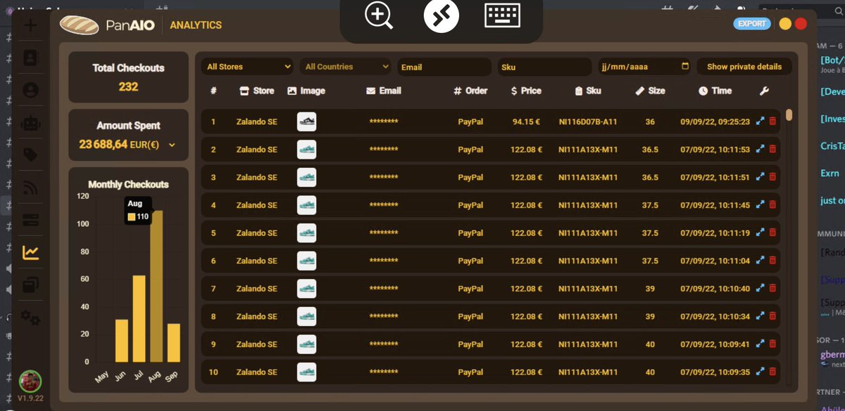Open the All Countries dropdown
This screenshot has width=845, height=411.
345,67
